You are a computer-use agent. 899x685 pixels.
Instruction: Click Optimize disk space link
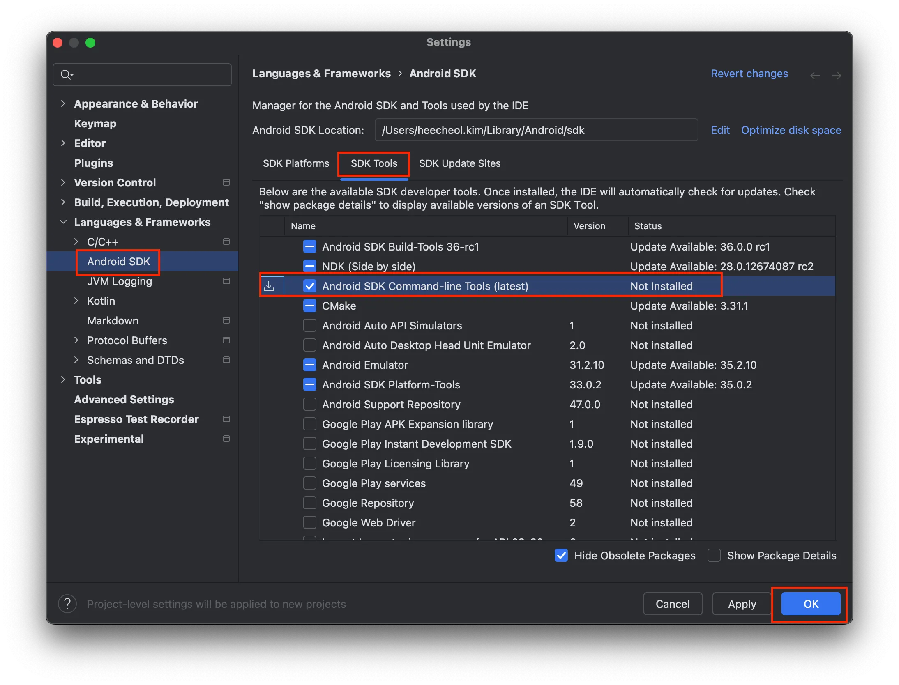791,130
